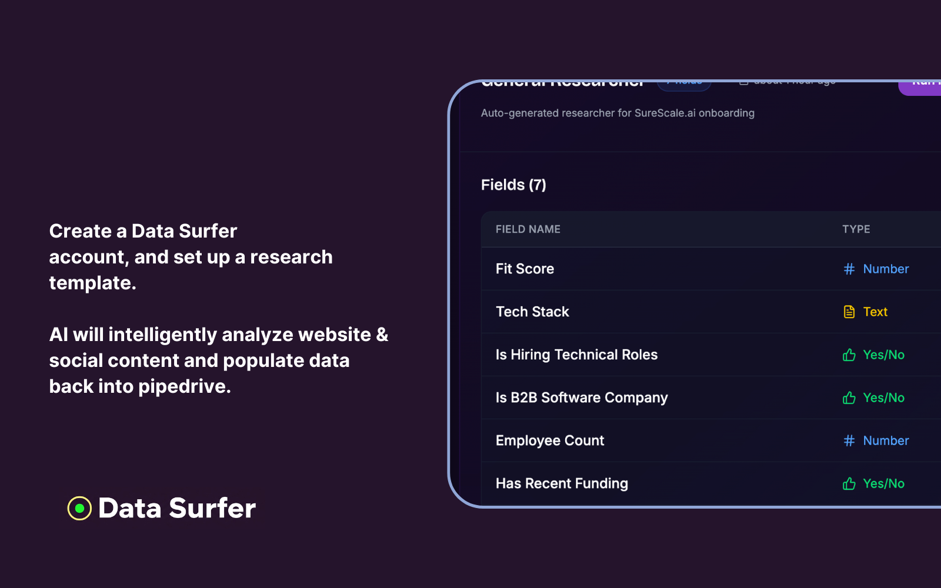Open the Is B2B Software Company field

tap(581, 398)
